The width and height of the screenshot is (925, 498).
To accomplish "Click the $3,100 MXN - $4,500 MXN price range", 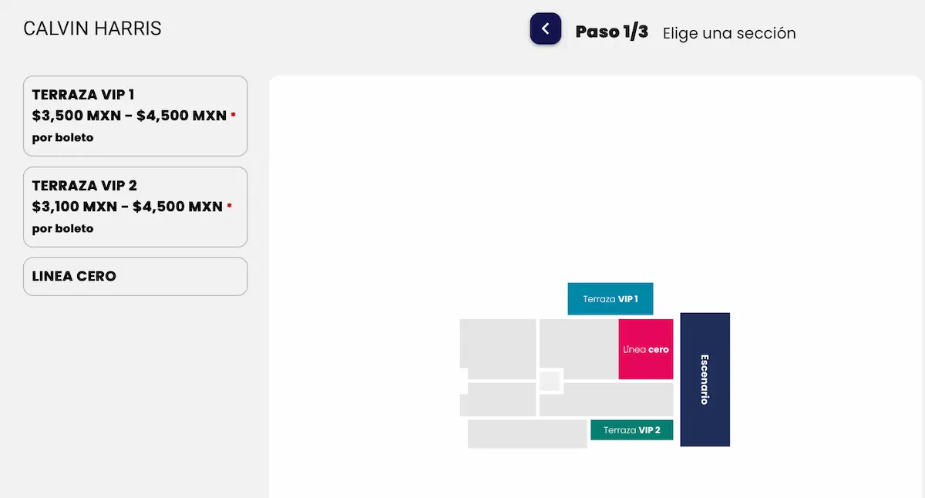I will click(x=127, y=207).
